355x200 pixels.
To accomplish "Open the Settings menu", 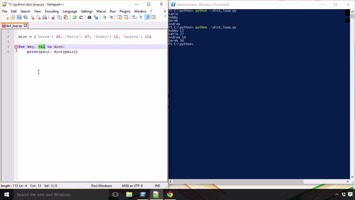I will 87,11.
